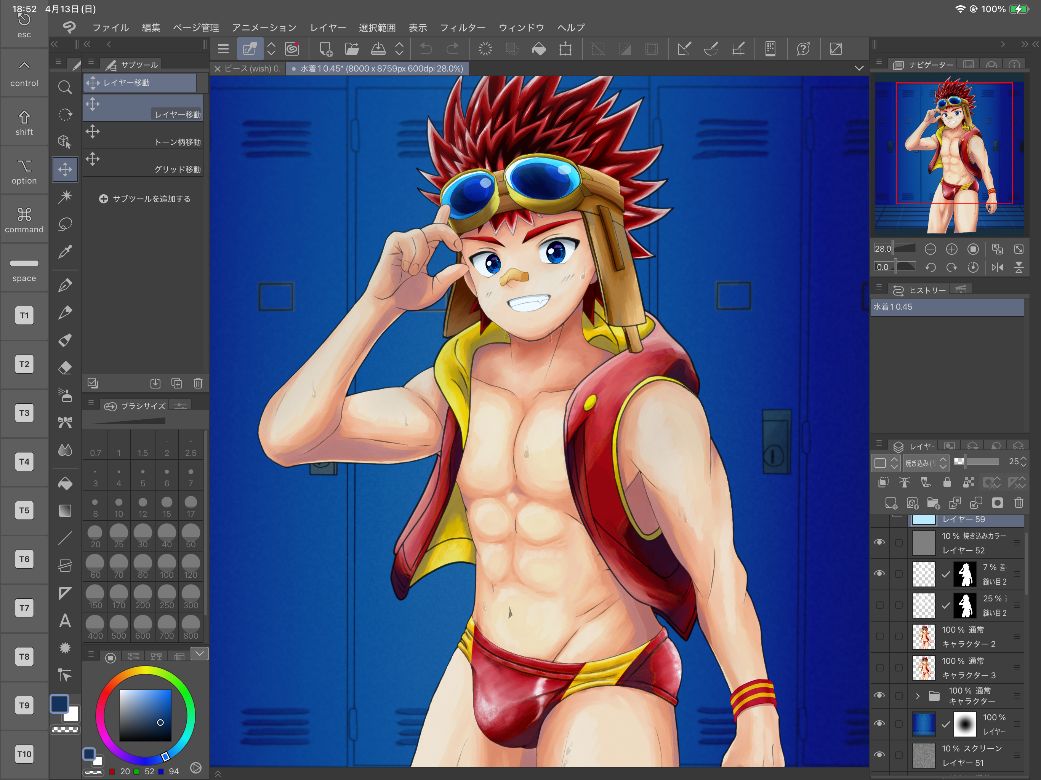Click the 水着1 0.45 history entry
This screenshot has height=780, width=1041.
(948, 307)
